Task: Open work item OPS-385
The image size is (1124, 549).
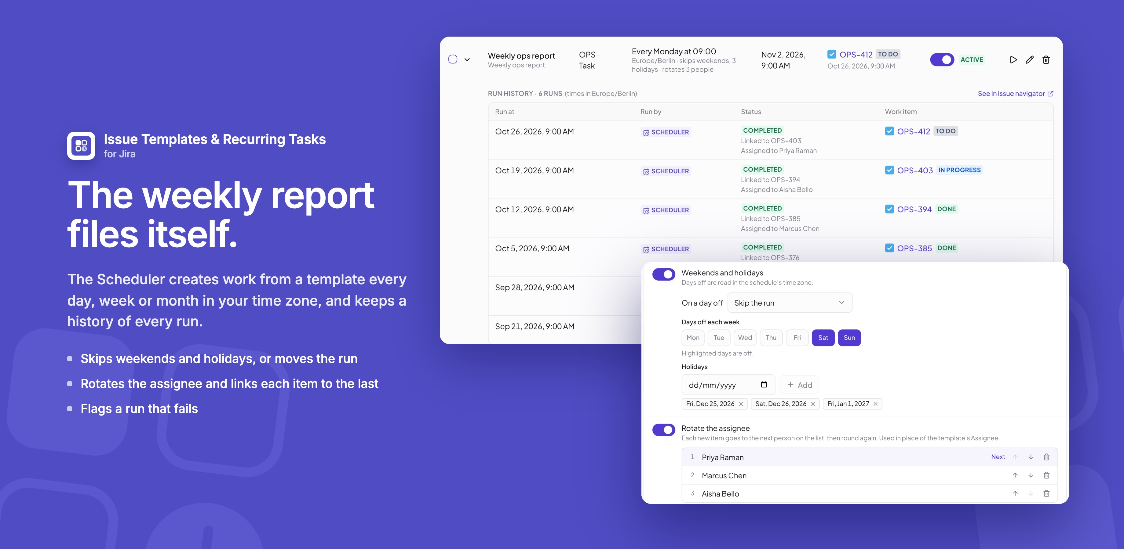Action: [914, 248]
